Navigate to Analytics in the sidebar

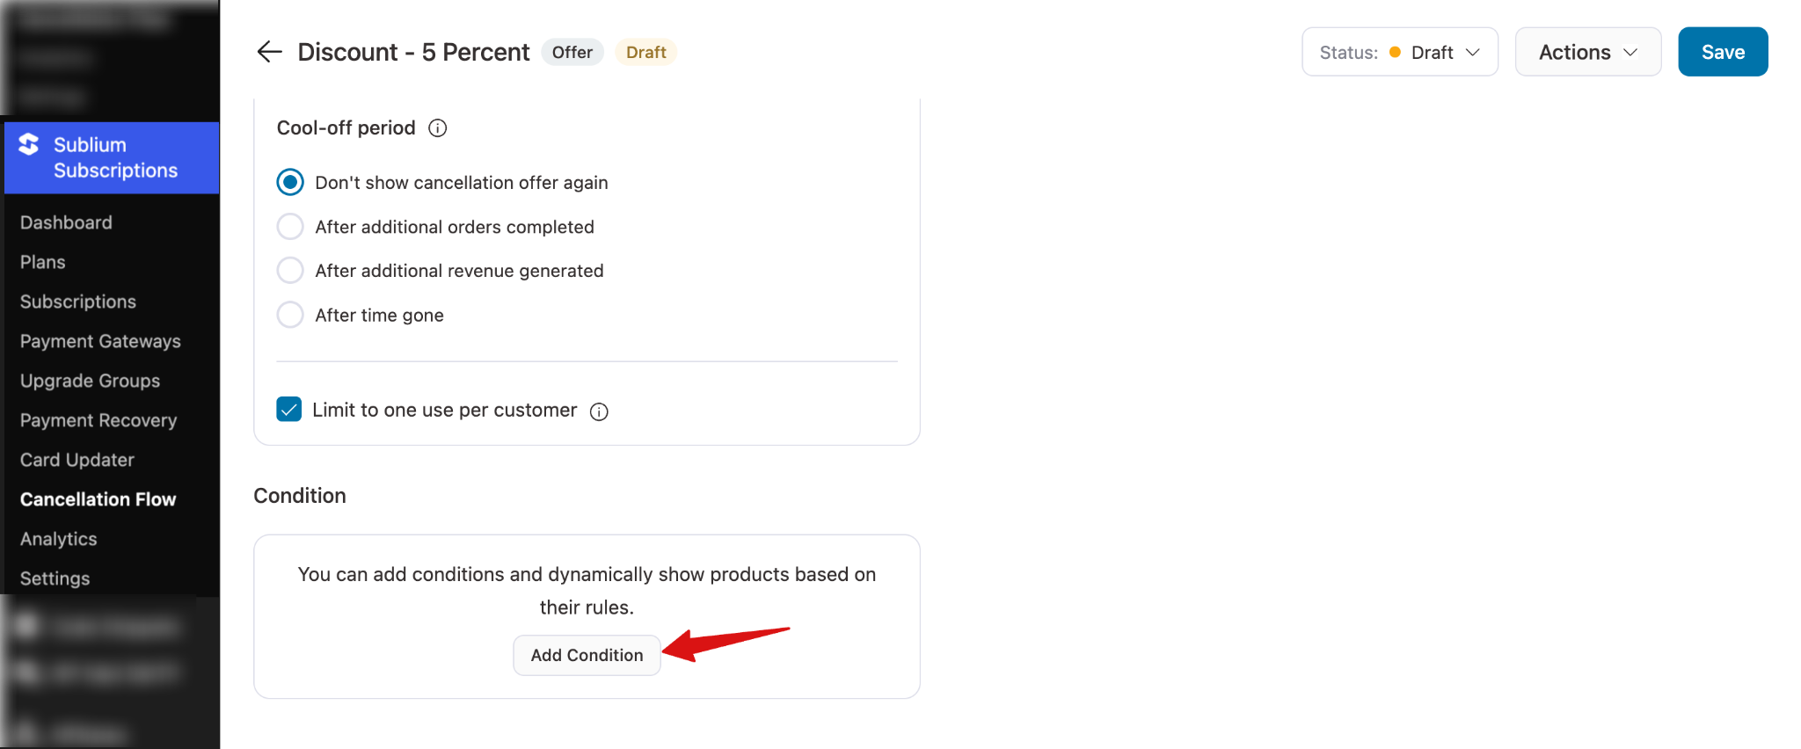click(x=59, y=539)
